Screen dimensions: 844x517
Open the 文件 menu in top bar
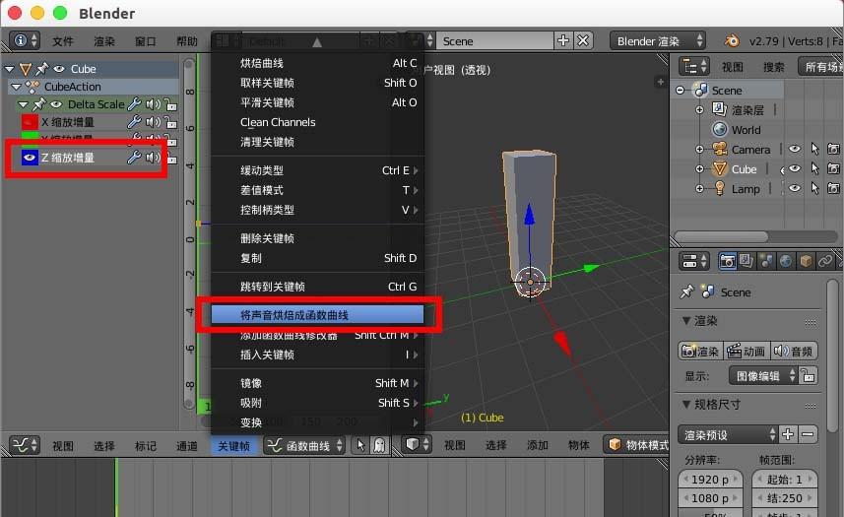(x=63, y=41)
